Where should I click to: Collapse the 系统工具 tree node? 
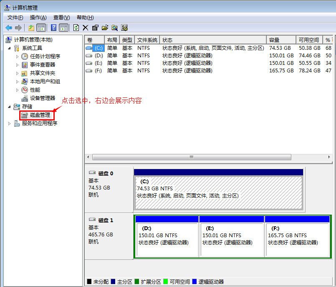point(10,48)
